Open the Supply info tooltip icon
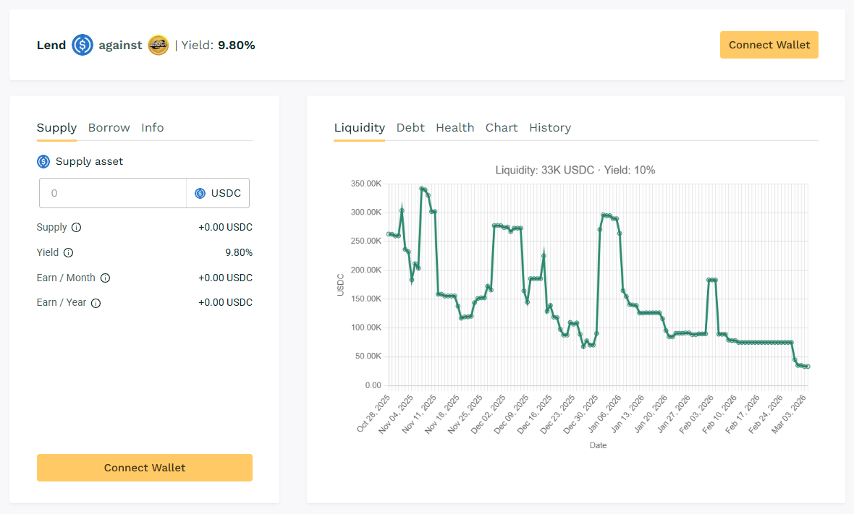854x514 pixels. (77, 228)
